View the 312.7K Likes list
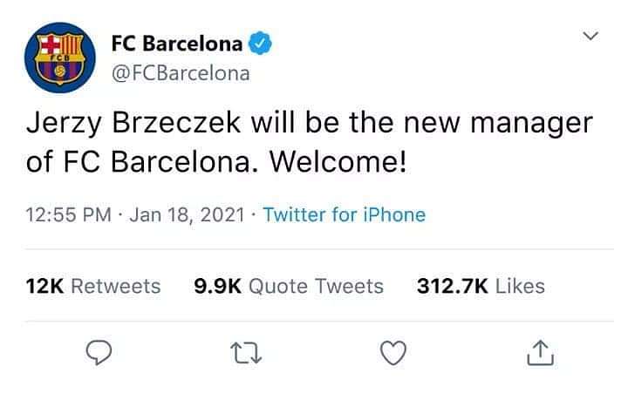The height and width of the screenshot is (414, 628). [481, 287]
